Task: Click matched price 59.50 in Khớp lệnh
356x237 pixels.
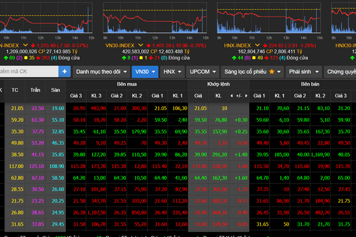Action: [x=200, y=120]
